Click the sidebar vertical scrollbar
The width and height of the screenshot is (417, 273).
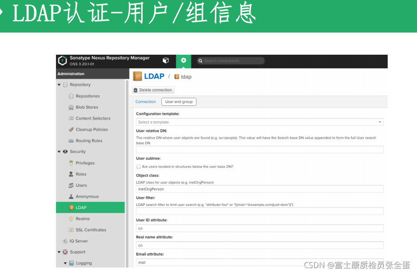127,173
